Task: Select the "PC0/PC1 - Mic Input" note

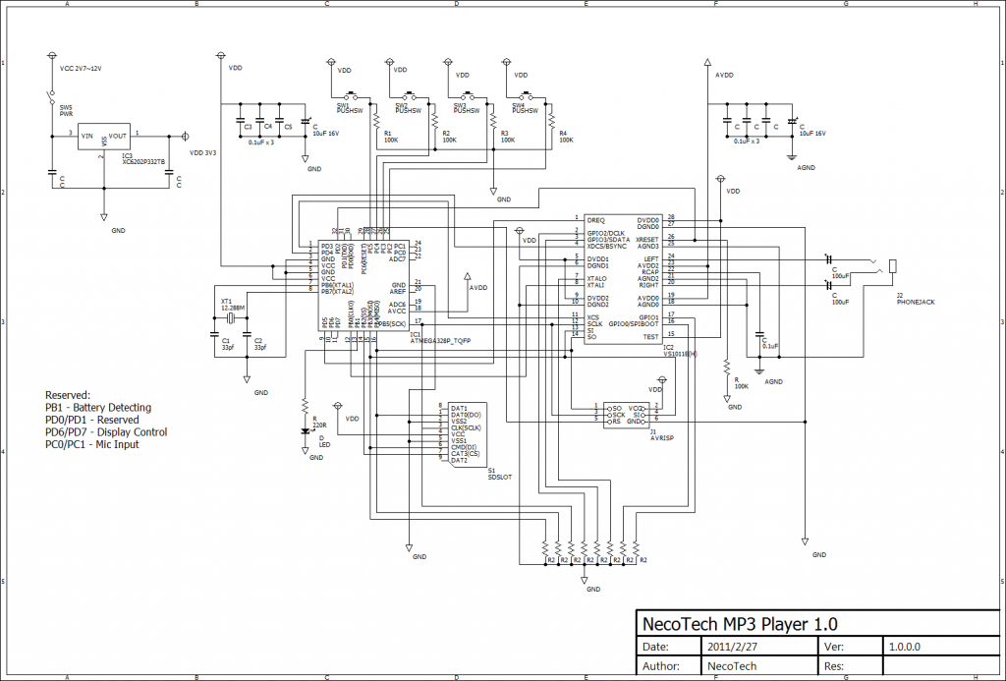Action: 91,444
